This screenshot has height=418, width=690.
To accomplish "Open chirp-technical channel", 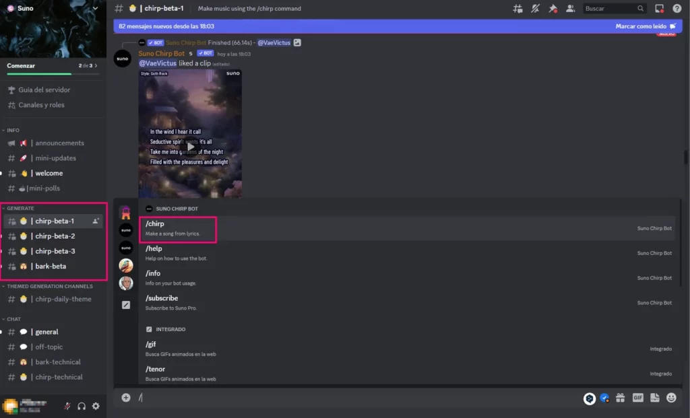I will tap(53, 377).
